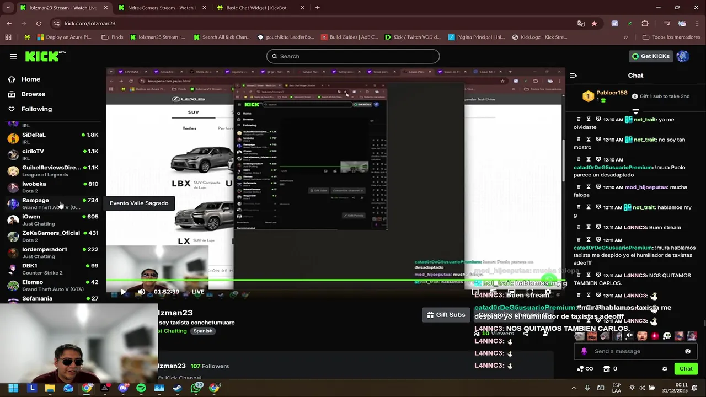Open media controls in Chrome toolbar
The height and width of the screenshot is (397, 706).
(x=667, y=23)
